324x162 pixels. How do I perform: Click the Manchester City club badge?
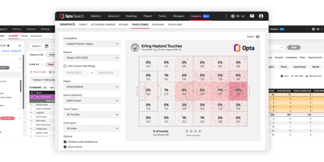(134, 47)
